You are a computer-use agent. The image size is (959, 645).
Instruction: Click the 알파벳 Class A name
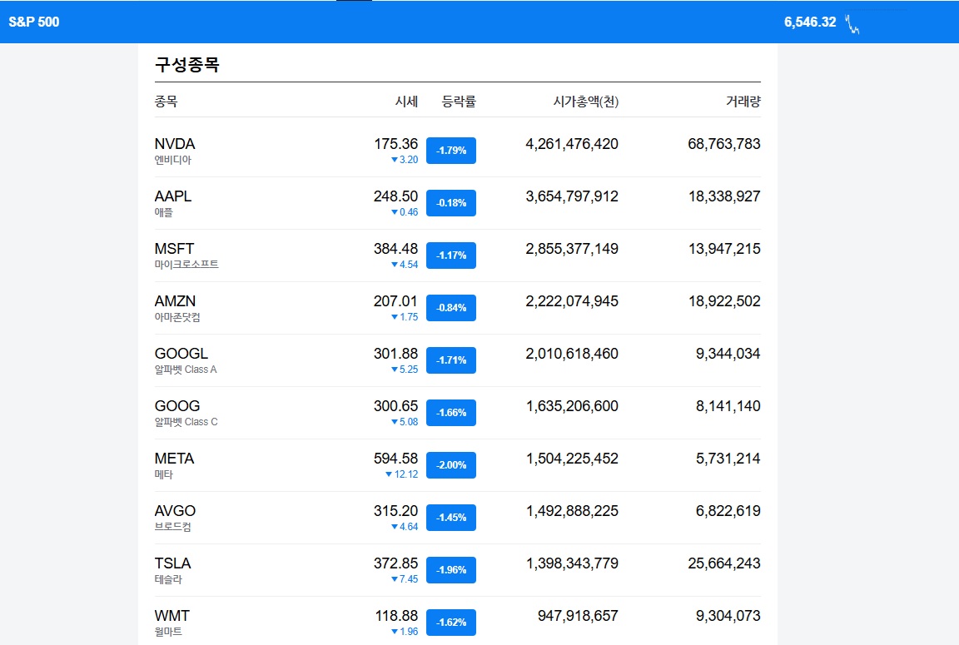coord(186,370)
